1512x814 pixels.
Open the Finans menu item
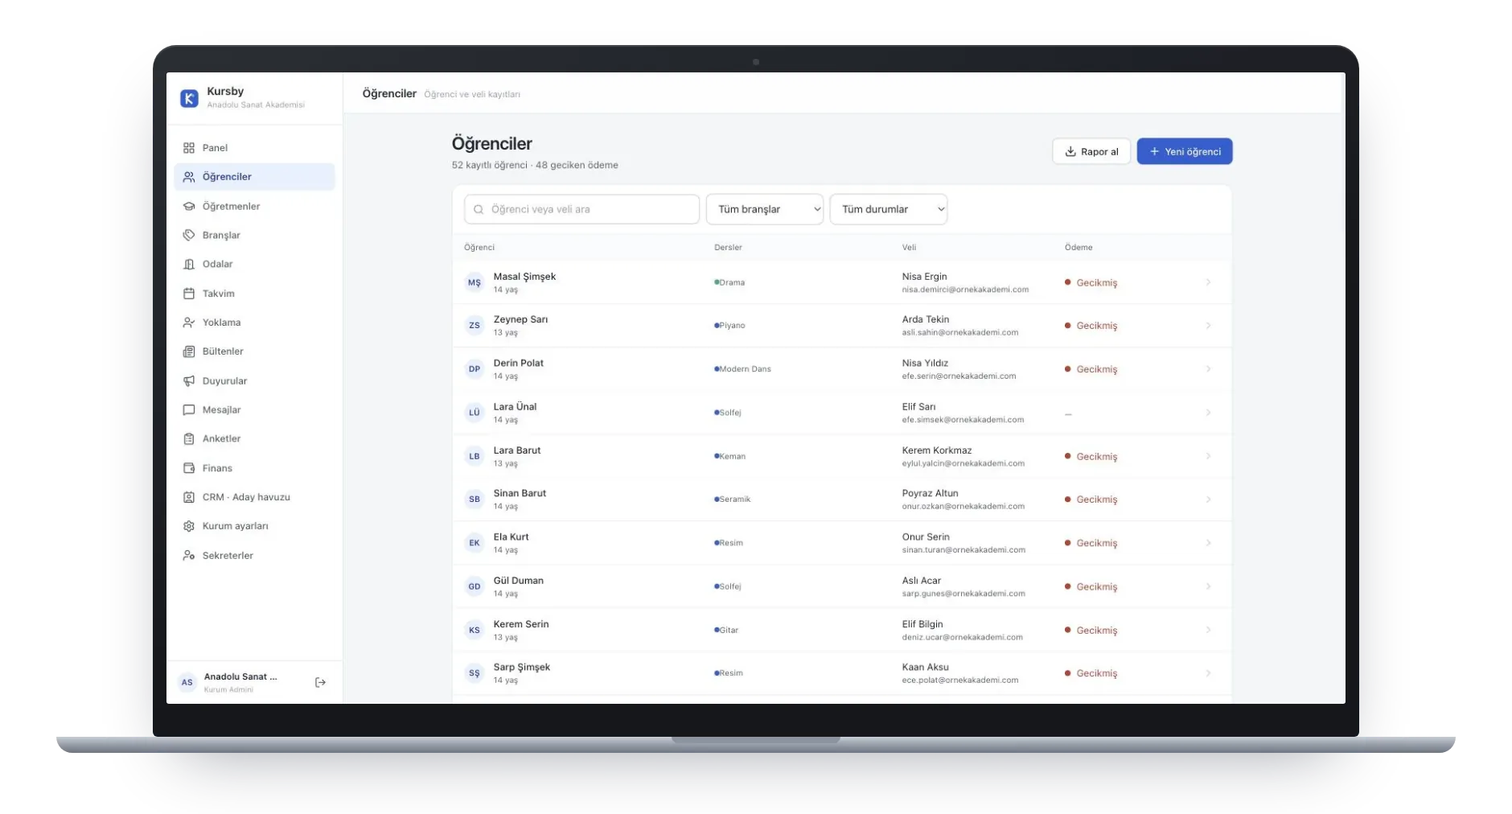pyautogui.click(x=254, y=468)
